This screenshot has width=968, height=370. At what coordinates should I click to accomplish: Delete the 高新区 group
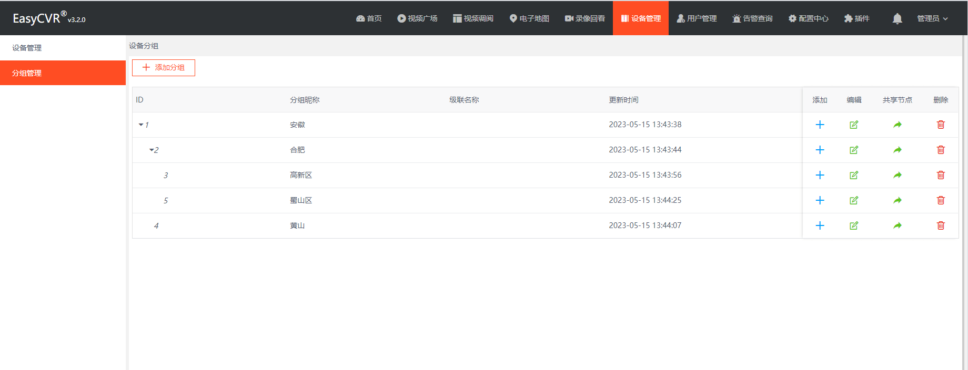point(941,175)
